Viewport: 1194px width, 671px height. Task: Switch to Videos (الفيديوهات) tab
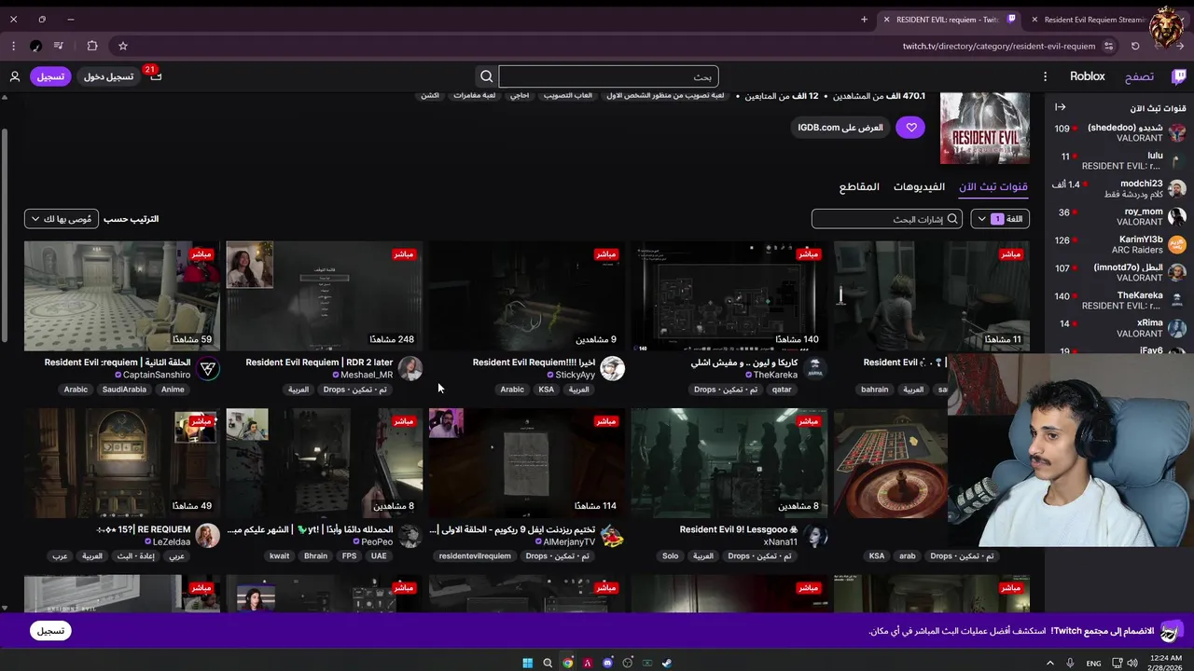(x=919, y=186)
